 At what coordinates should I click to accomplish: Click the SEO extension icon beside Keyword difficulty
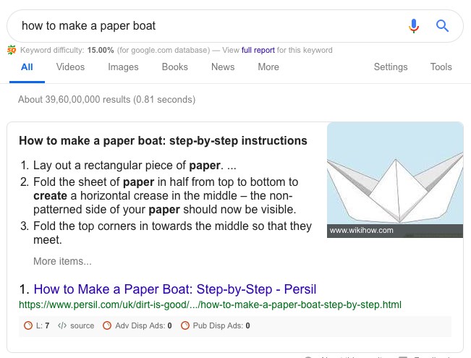[12, 51]
